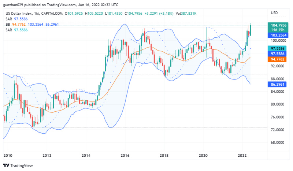Open the USD currency selector
This screenshot has height=171, width=293.
(x=274, y=13)
